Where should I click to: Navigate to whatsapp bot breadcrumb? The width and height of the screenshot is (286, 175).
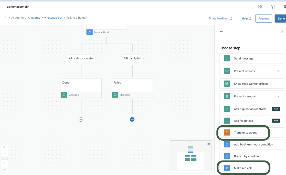tap(53, 18)
